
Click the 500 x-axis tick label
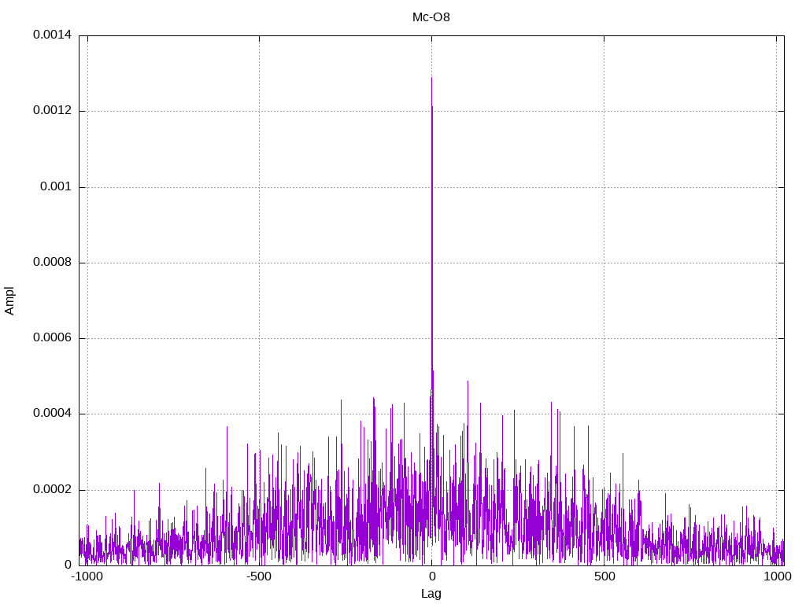(604, 576)
